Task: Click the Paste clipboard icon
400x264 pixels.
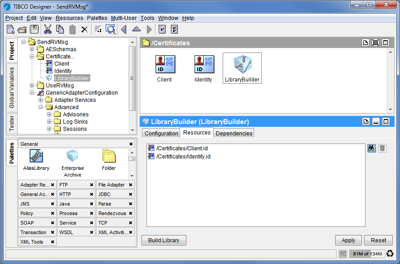Action: coord(73,29)
